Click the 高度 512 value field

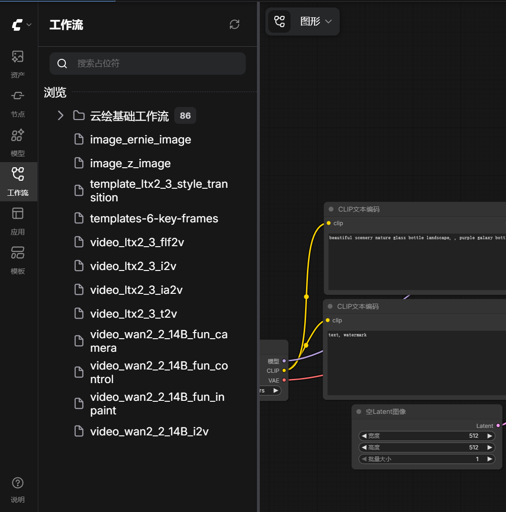[x=427, y=448]
